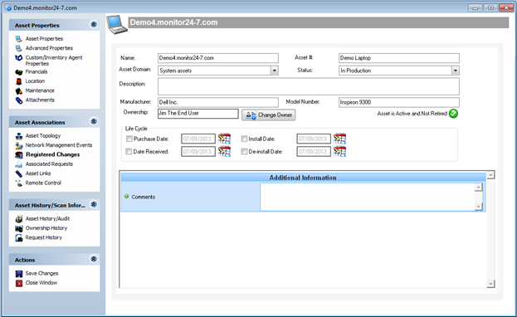Click the Ownership field showing Jim The End User
The width and height of the screenshot is (517, 317).
(x=198, y=114)
